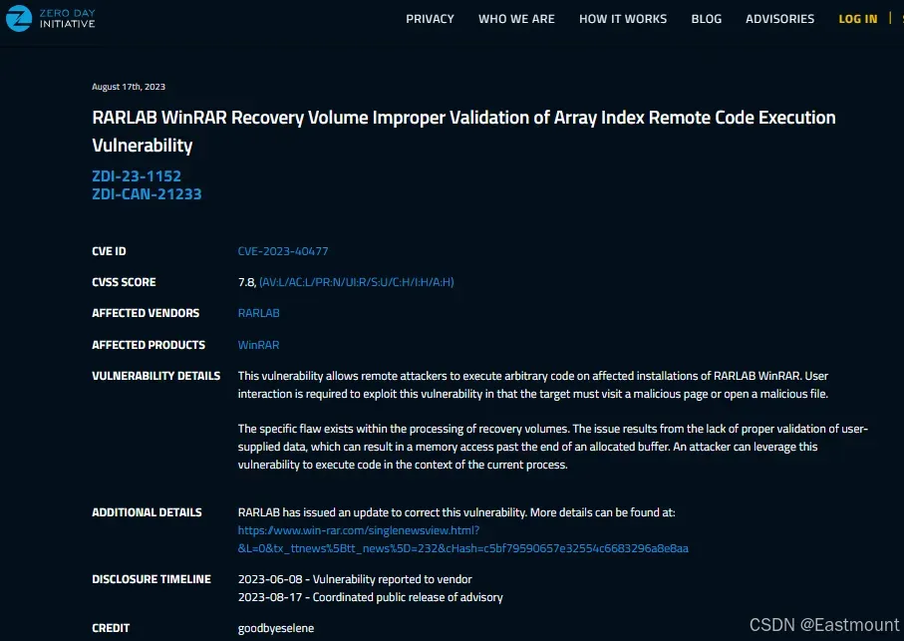Click the RARLAB vendor link
The image size is (904, 641).
pos(258,313)
